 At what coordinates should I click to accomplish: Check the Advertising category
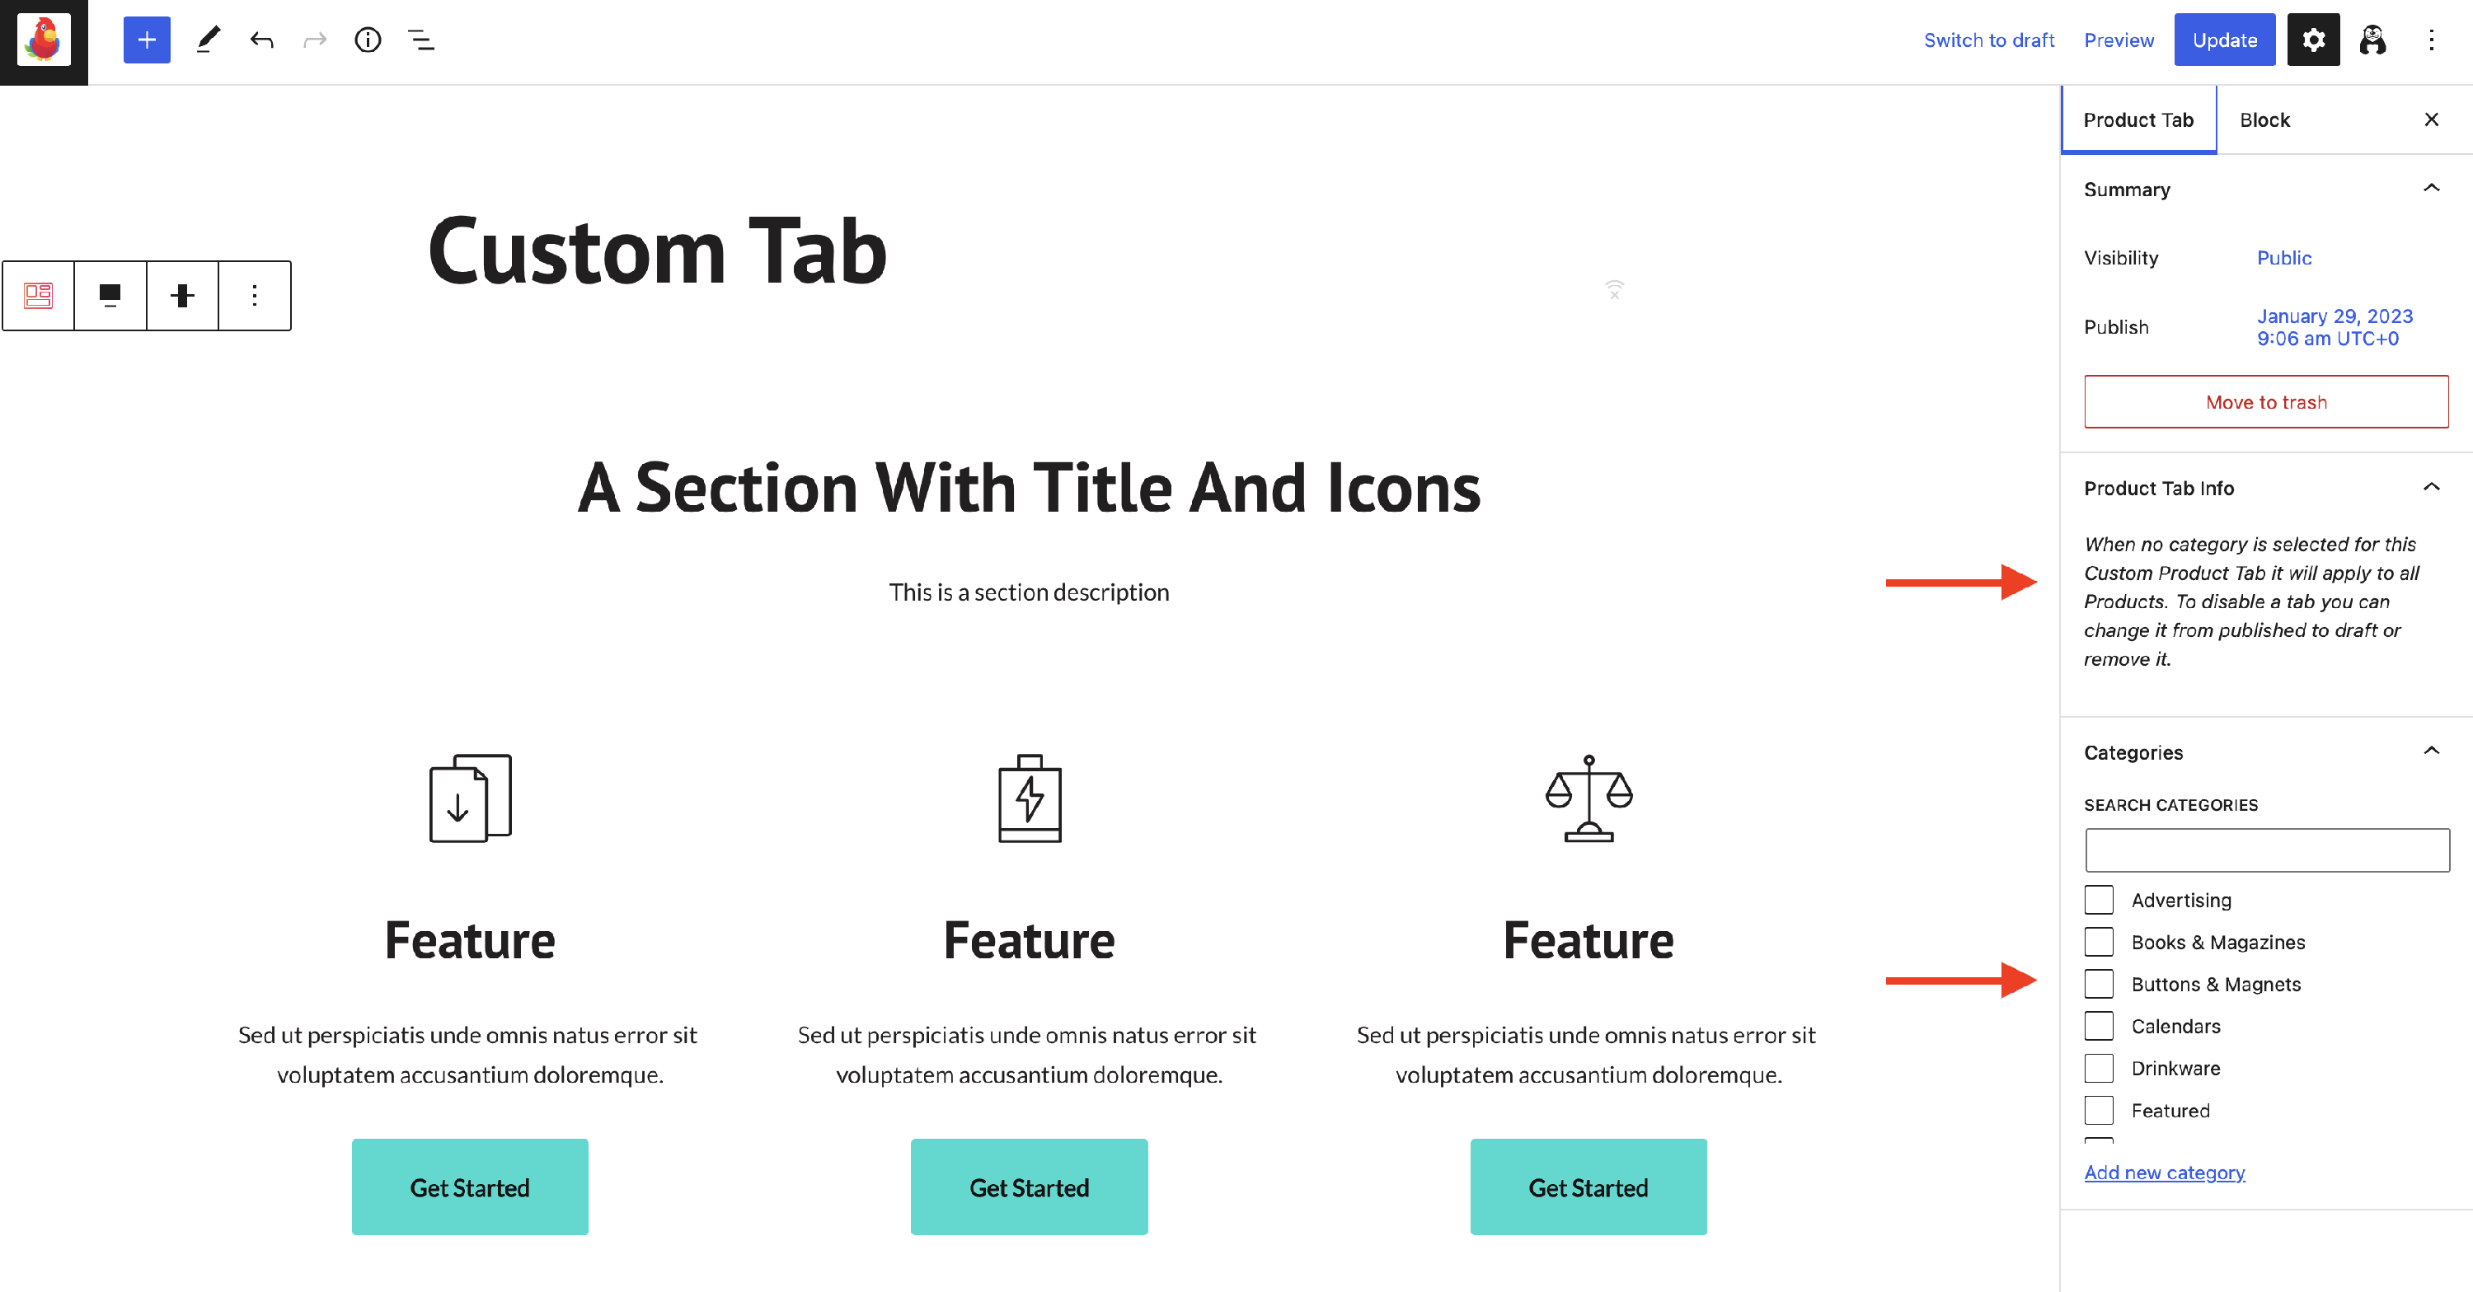tap(2099, 901)
